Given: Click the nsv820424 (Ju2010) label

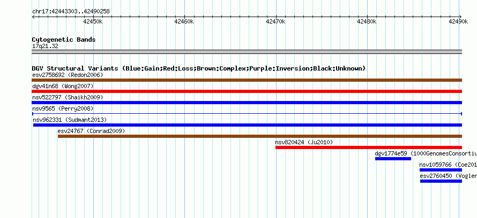Looking at the screenshot, I should (x=304, y=142).
